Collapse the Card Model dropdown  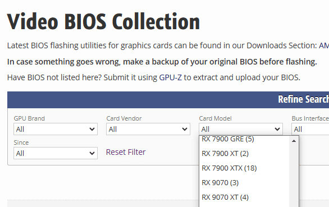pyautogui.click(x=241, y=129)
